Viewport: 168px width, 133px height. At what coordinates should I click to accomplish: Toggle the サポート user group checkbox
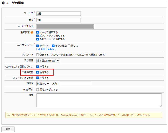37,46
